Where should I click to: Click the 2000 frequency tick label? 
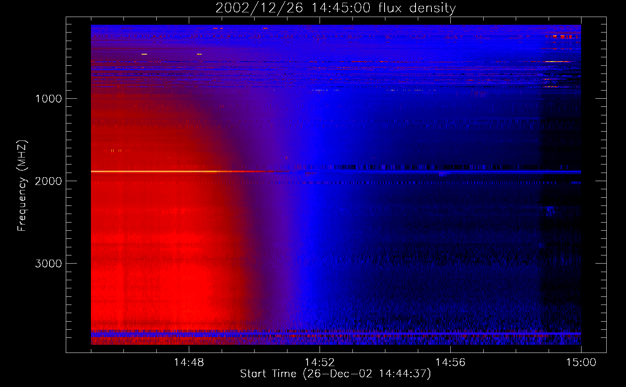(49, 181)
